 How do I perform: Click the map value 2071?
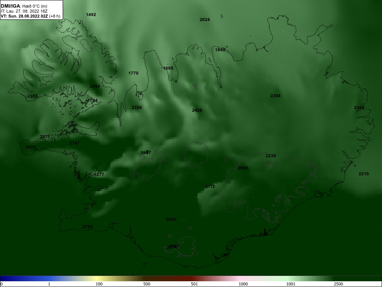45,137
